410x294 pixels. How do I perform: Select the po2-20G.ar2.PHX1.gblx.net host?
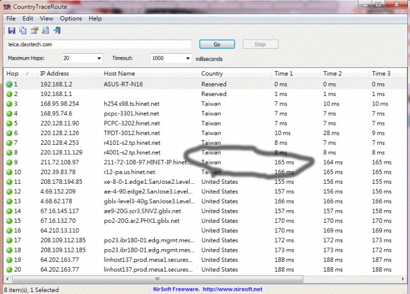click(x=142, y=221)
